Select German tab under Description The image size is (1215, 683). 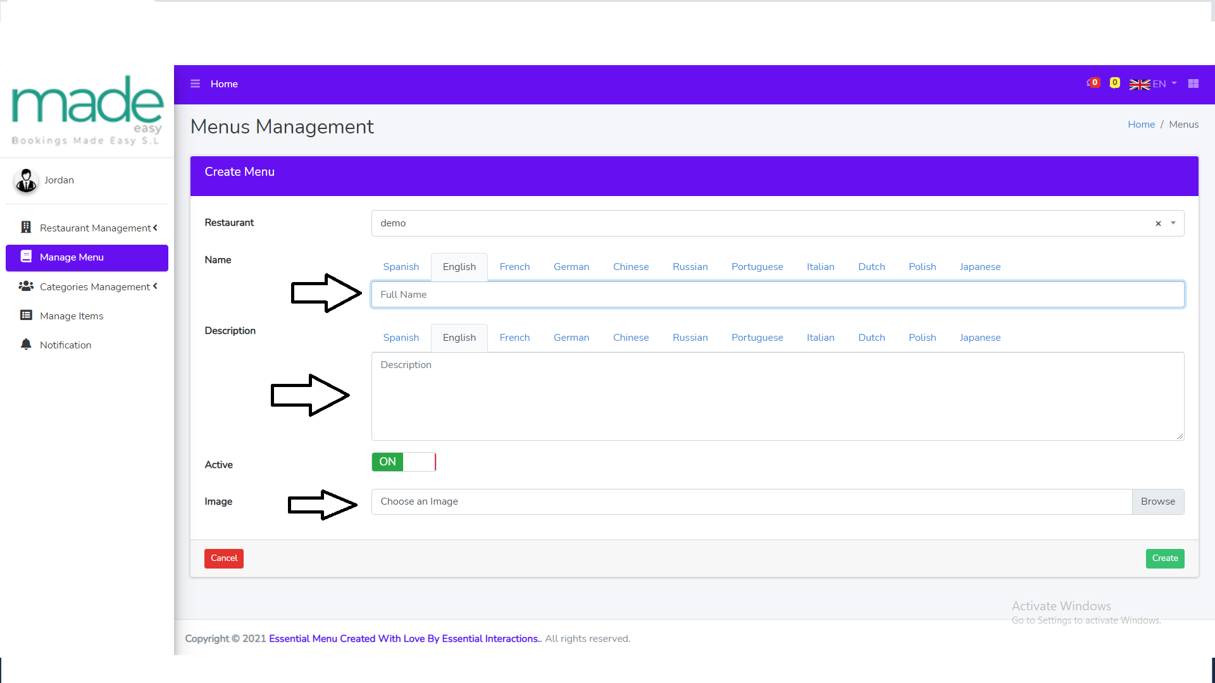pyautogui.click(x=571, y=338)
